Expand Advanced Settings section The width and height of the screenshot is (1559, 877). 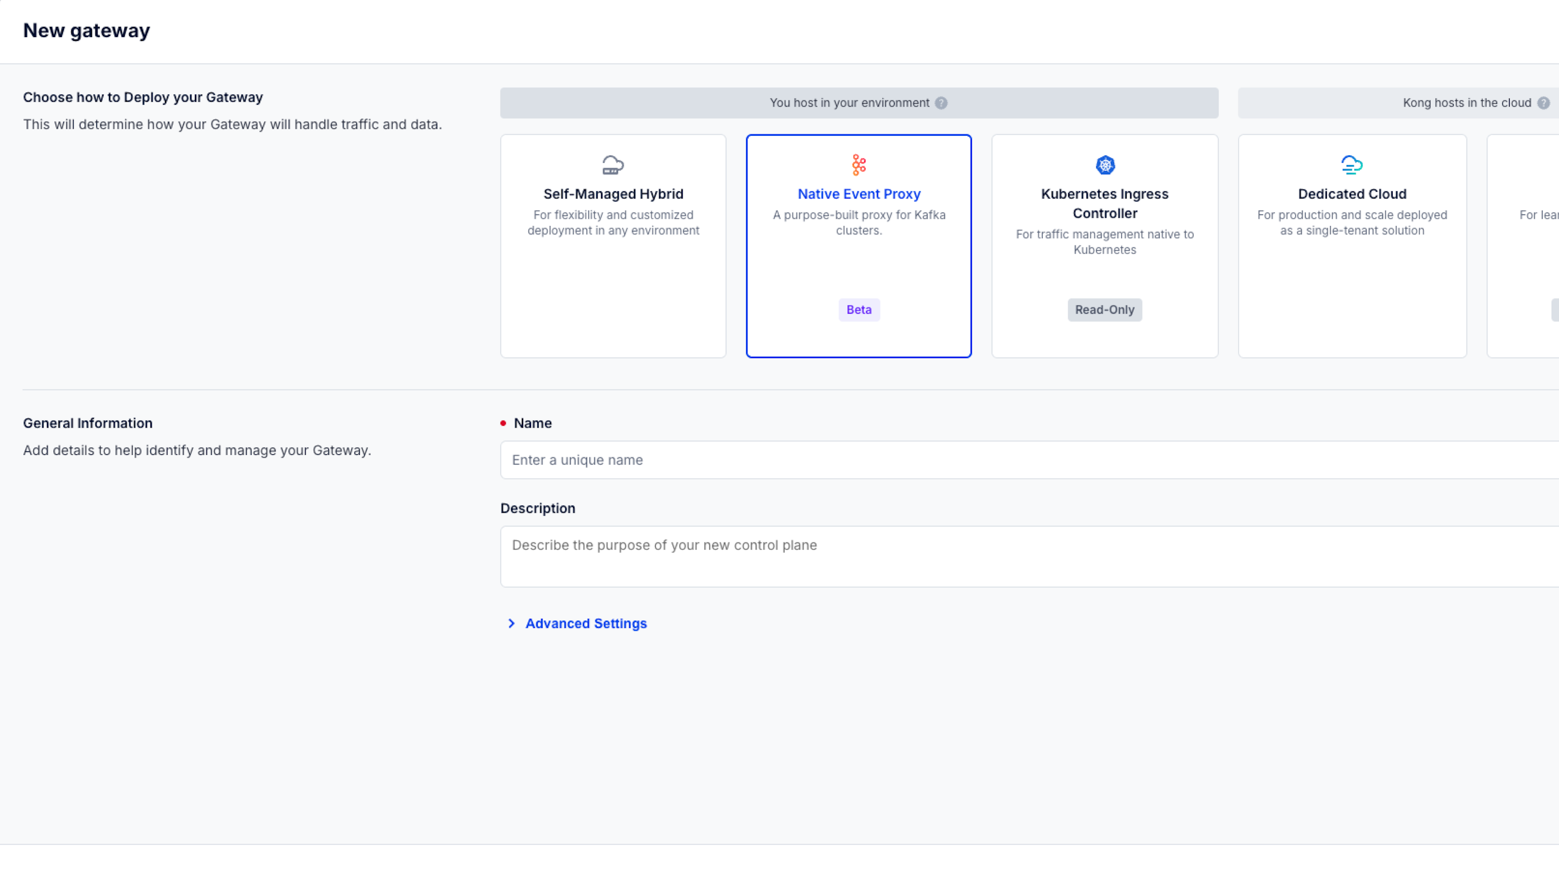tap(585, 623)
